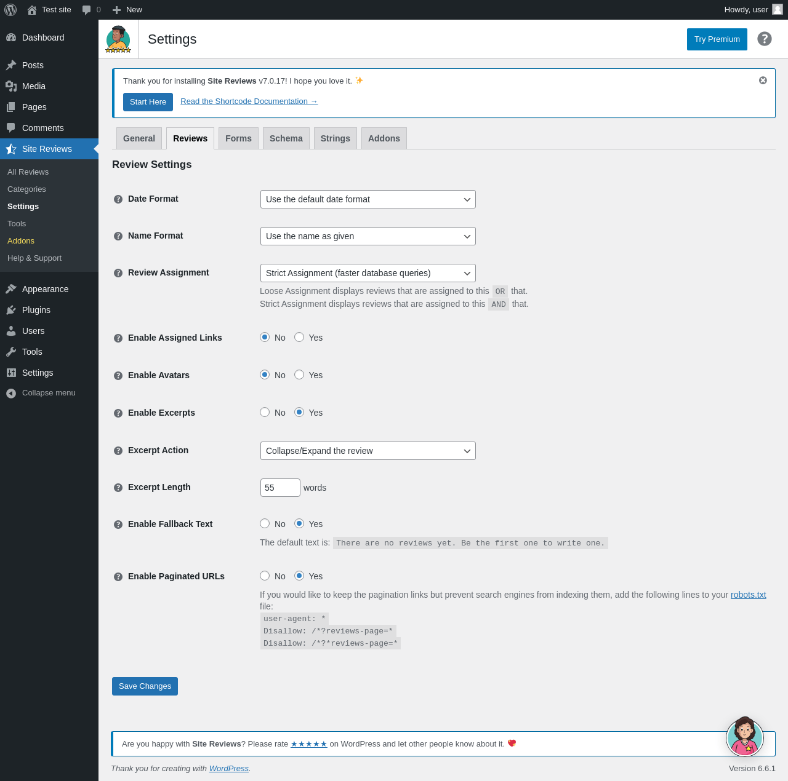Open the WordPress footer link
Image resolution: width=788 pixels, height=781 pixels.
click(x=229, y=769)
